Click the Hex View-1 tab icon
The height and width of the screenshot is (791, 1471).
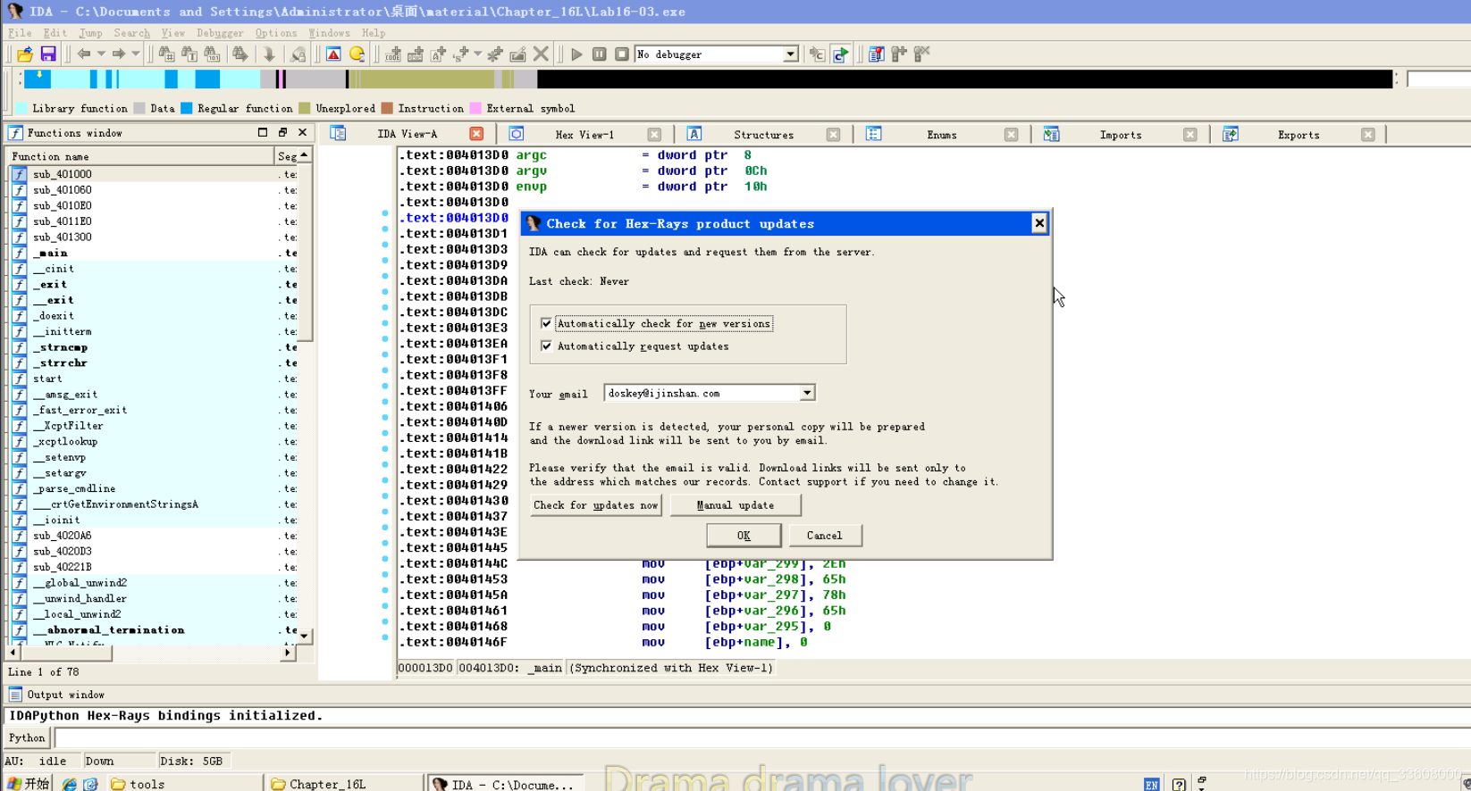517,134
